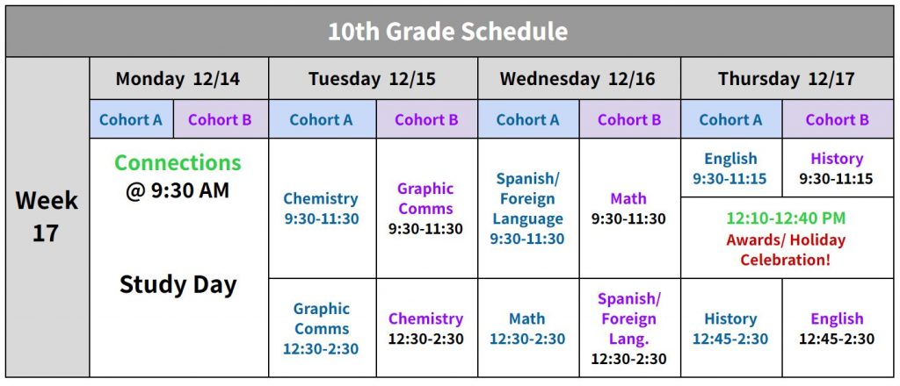Select the History 9:30-11:15 cell
The height and width of the screenshot is (386, 900).
click(x=837, y=168)
